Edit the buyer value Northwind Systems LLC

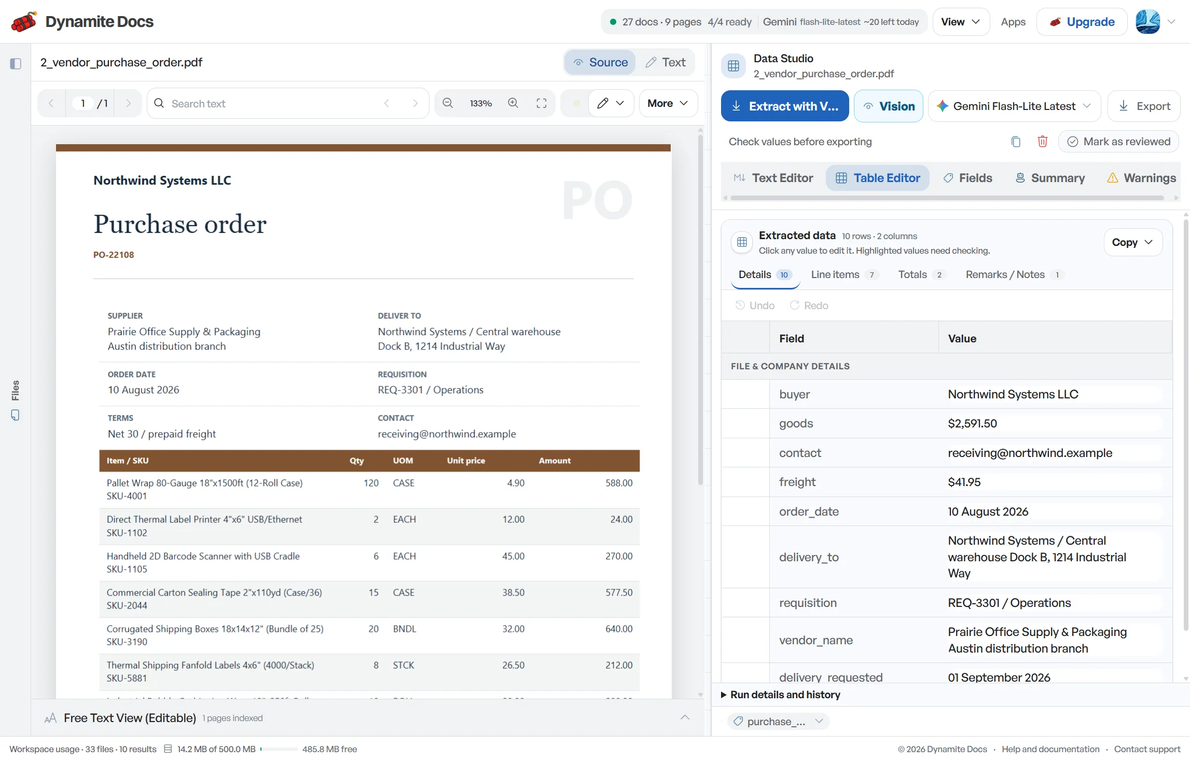click(1055, 394)
